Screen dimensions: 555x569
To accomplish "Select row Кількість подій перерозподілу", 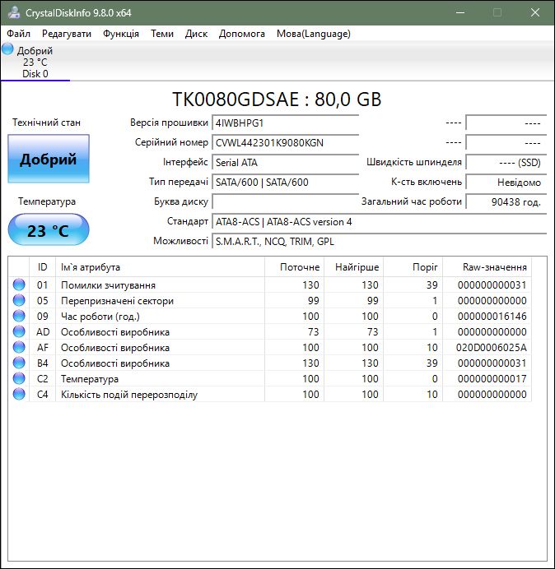I will click(270, 394).
